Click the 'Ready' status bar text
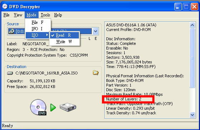 [x=7, y=126]
